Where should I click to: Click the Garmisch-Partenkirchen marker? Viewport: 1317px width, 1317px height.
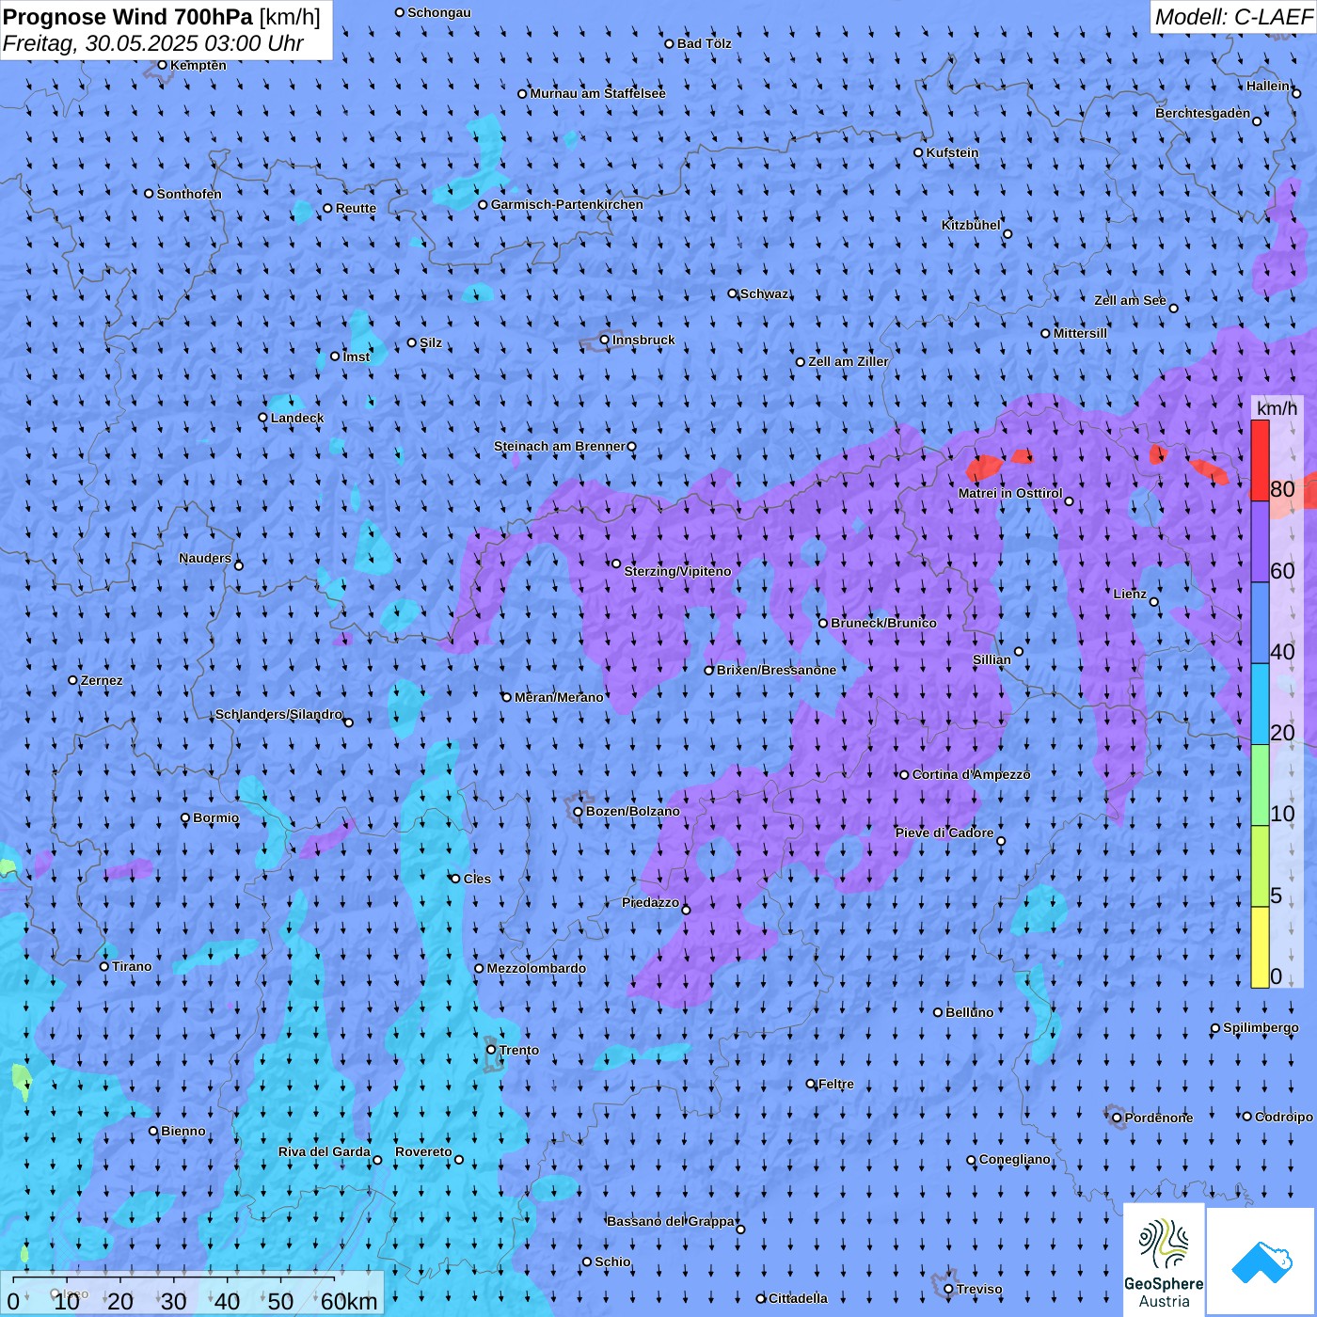[484, 205]
